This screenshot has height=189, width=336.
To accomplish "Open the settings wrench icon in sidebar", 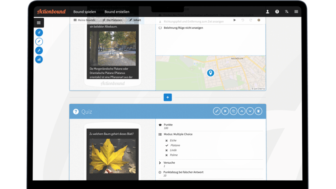I will point(39,51).
